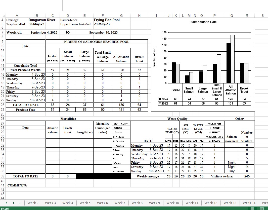Select column A header
The image size is (268, 210).
coord(17,16)
